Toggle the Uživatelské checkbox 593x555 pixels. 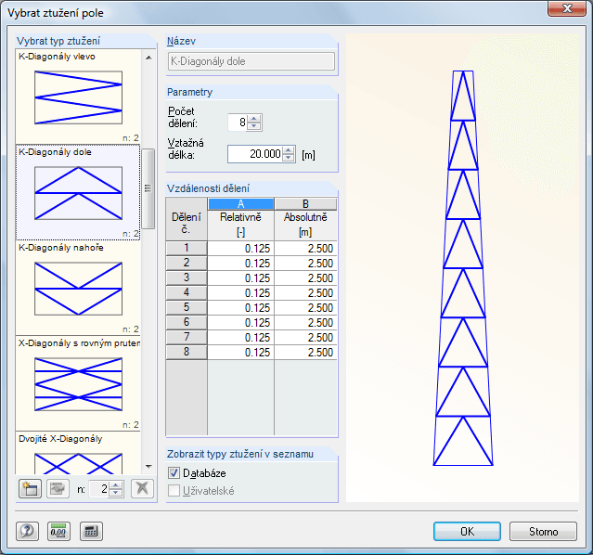click(174, 491)
